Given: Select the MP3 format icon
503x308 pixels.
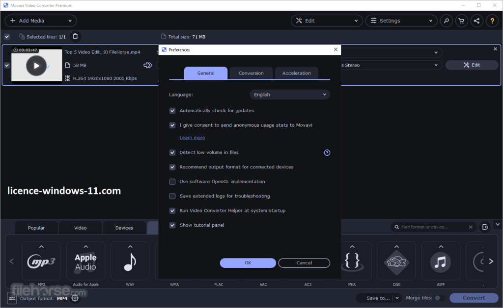Looking at the screenshot, I should point(41,261).
